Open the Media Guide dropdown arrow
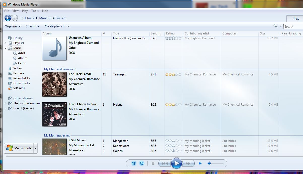Viewport: 303px width, 174px height. 36,148
